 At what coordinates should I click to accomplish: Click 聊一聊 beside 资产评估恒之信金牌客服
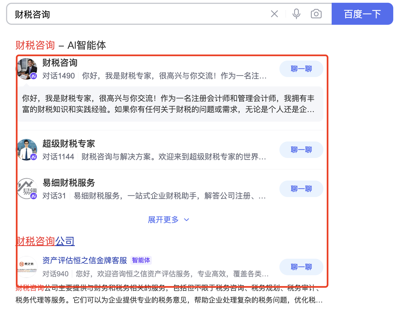(301, 267)
